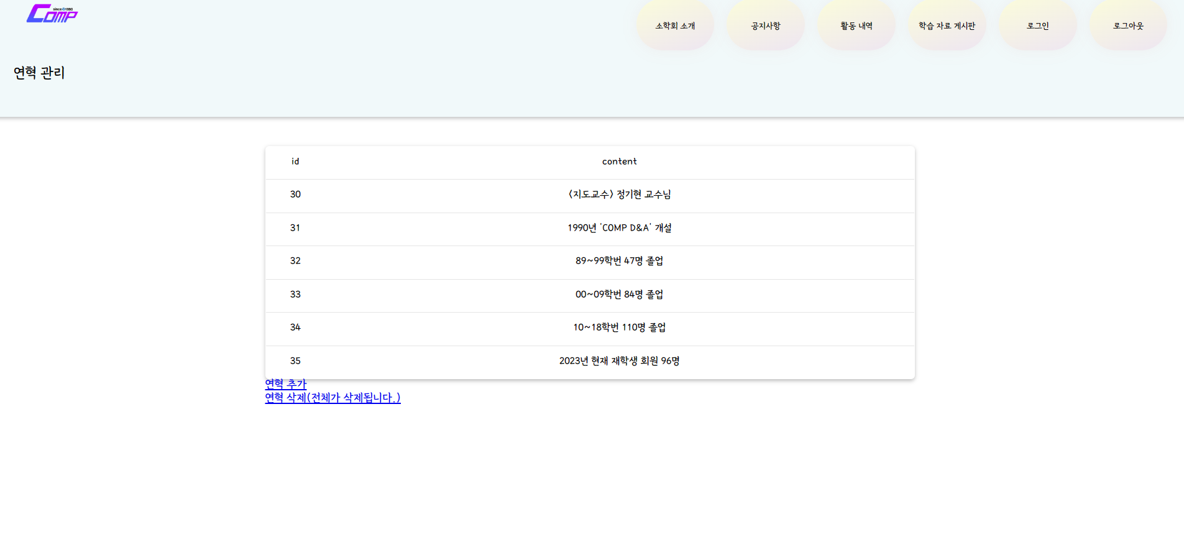Click the 로그아웃 button

click(1127, 25)
